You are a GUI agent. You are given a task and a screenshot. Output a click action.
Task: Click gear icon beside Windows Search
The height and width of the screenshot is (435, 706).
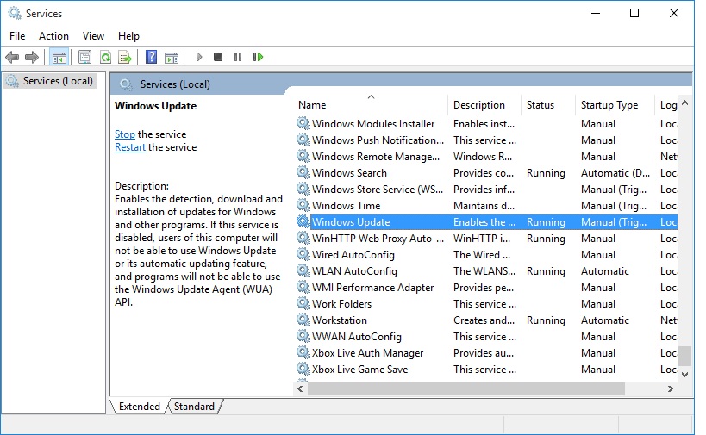(303, 172)
